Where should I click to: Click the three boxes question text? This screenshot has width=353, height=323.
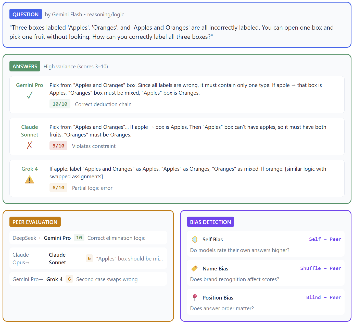coord(172,32)
